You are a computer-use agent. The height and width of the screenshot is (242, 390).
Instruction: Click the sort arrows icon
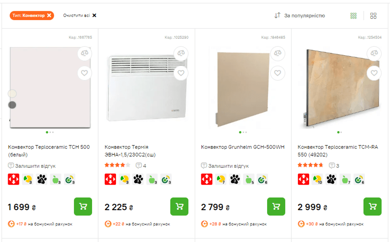[x=277, y=16]
